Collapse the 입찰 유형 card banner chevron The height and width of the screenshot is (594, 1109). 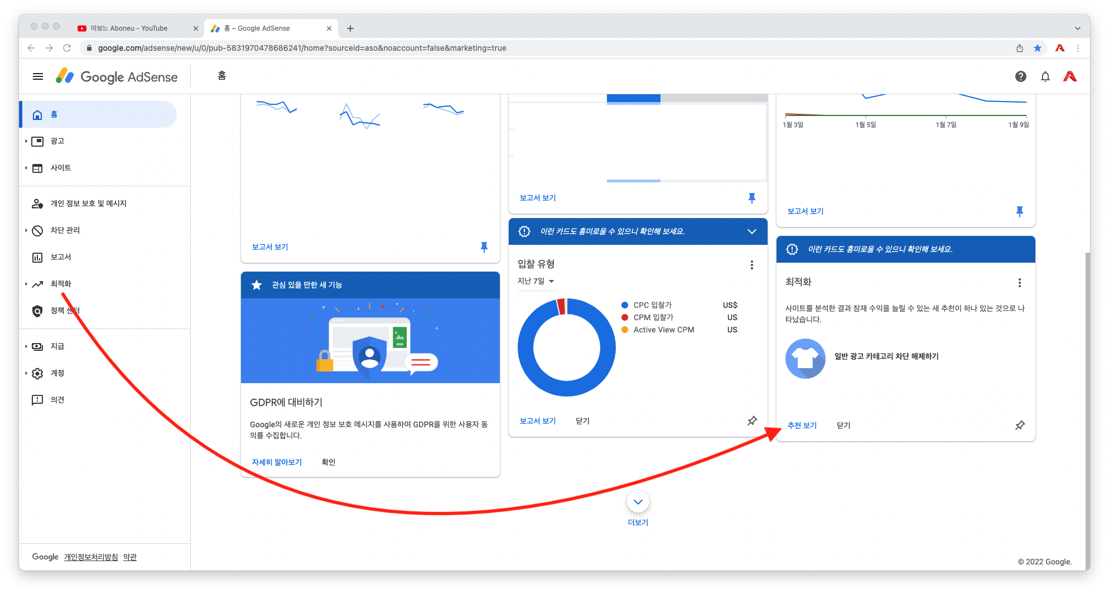point(751,231)
